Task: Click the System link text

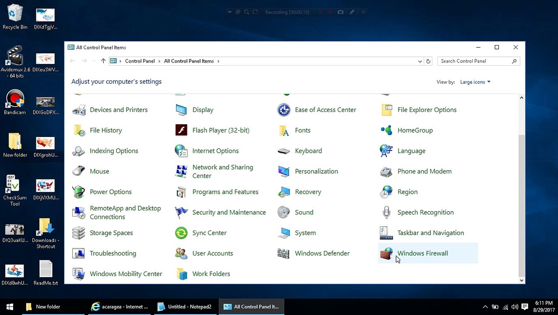Action: pyautogui.click(x=305, y=233)
